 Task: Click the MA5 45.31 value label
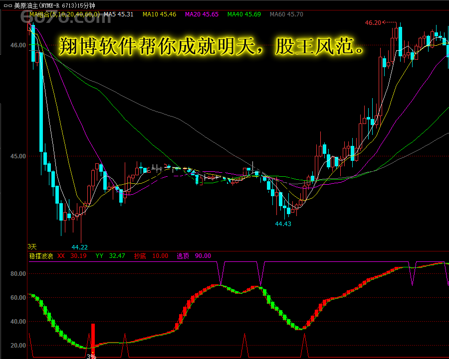pos(119,14)
